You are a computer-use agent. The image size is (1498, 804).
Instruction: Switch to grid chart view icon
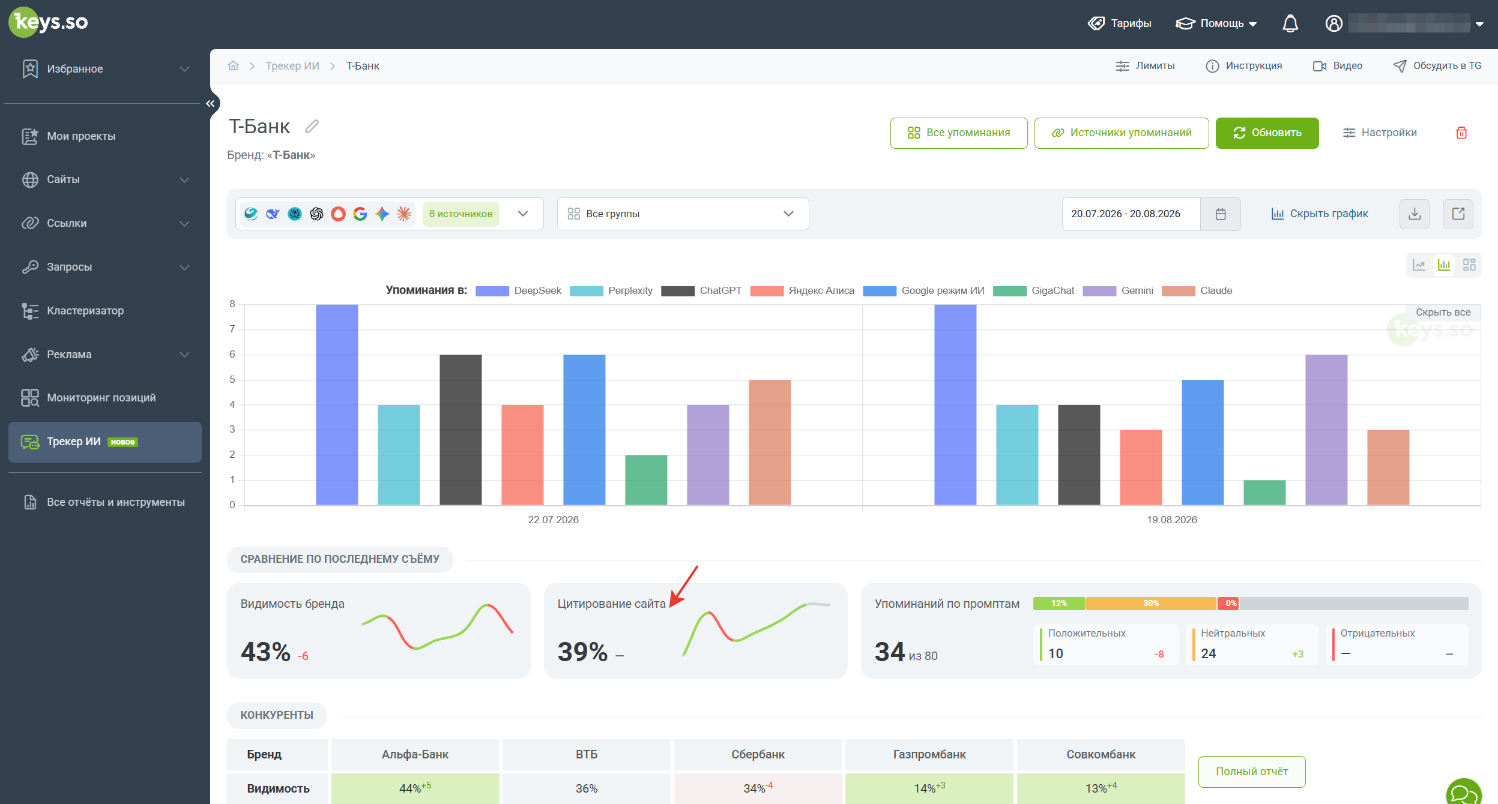[x=1469, y=265]
